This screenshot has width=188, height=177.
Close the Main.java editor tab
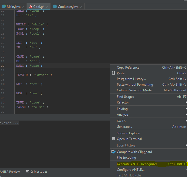tap(24, 6)
